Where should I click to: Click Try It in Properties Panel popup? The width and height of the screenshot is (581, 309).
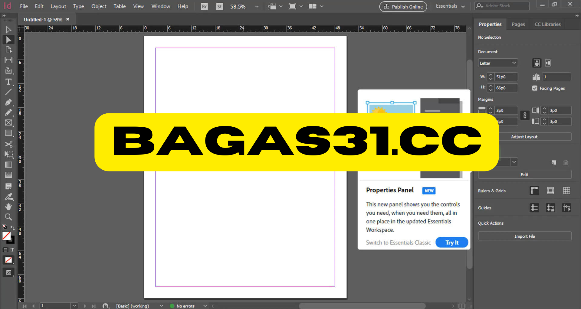pos(452,242)
